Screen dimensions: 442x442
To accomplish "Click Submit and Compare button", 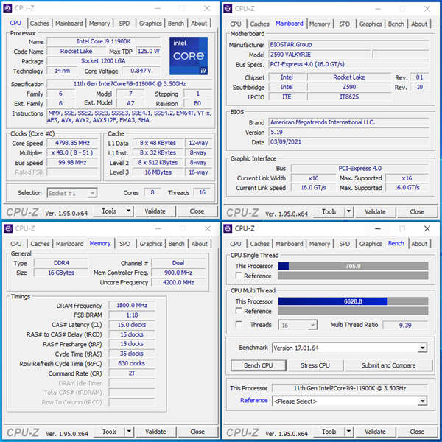I will (x=388, y=365).
